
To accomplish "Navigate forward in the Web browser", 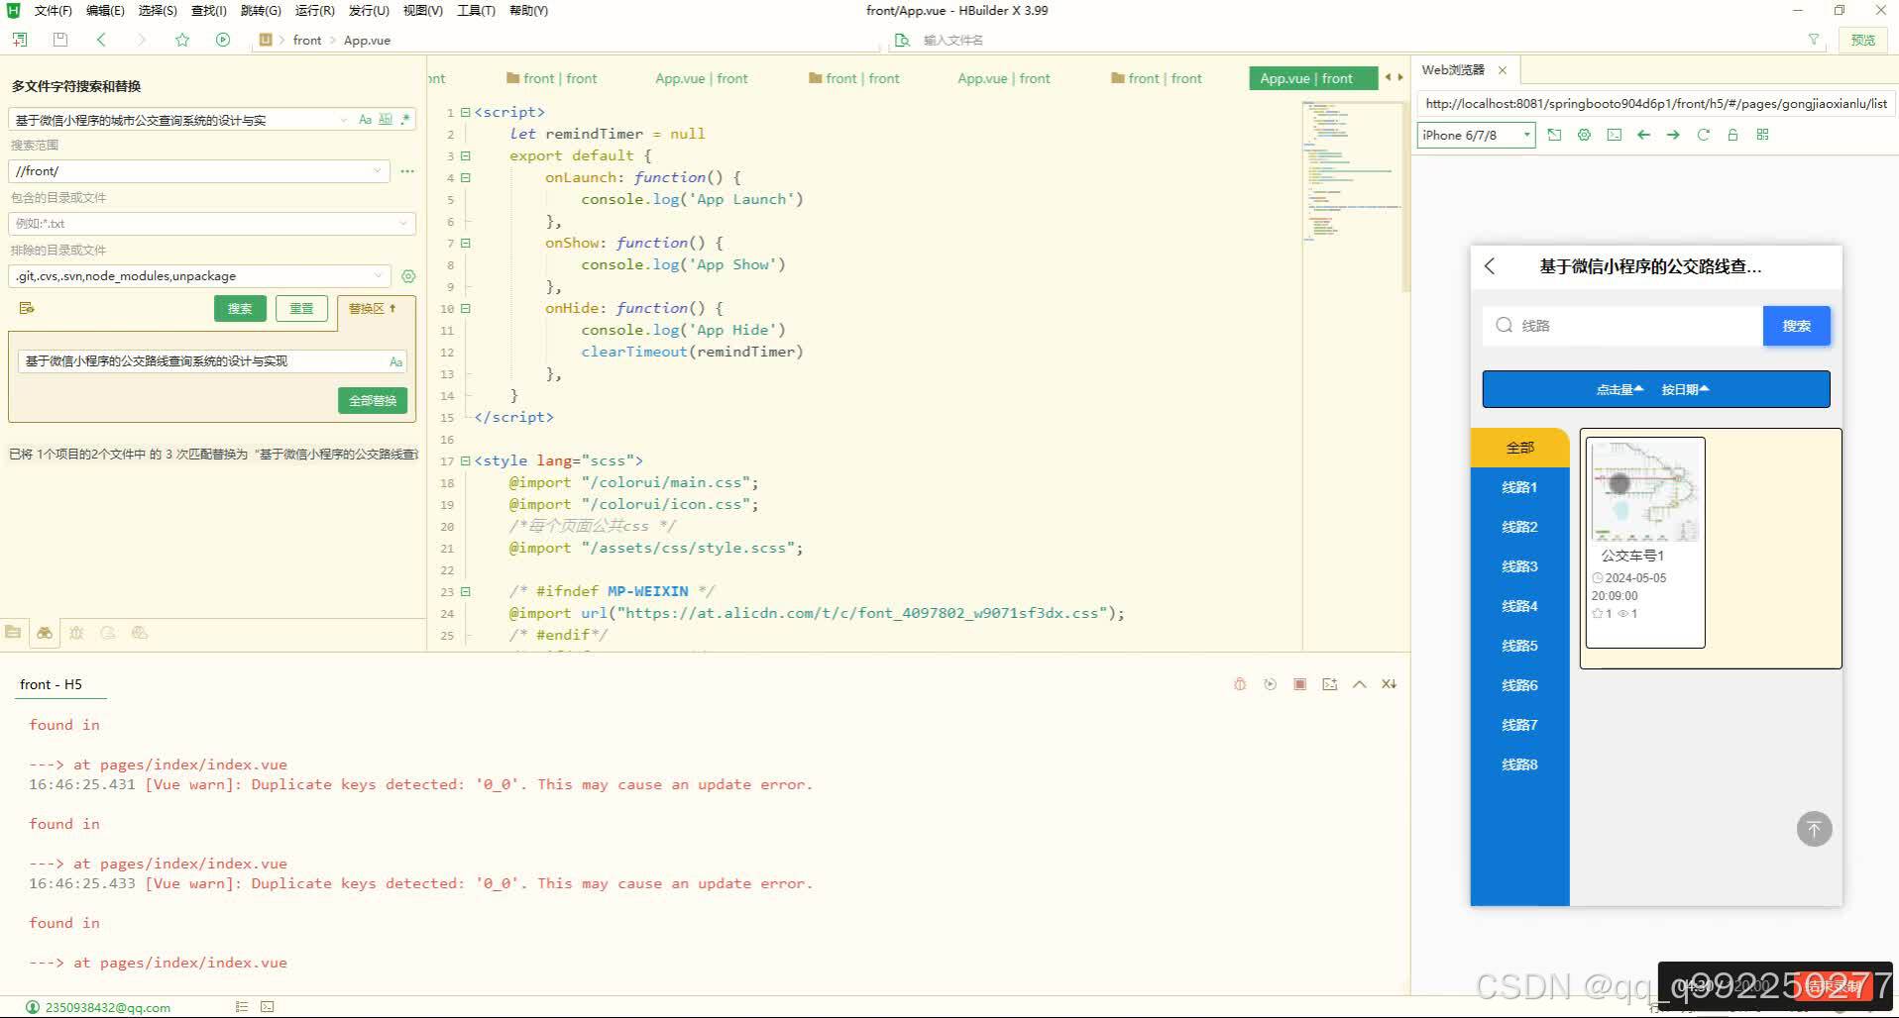I will click(x=1673, y=135).
